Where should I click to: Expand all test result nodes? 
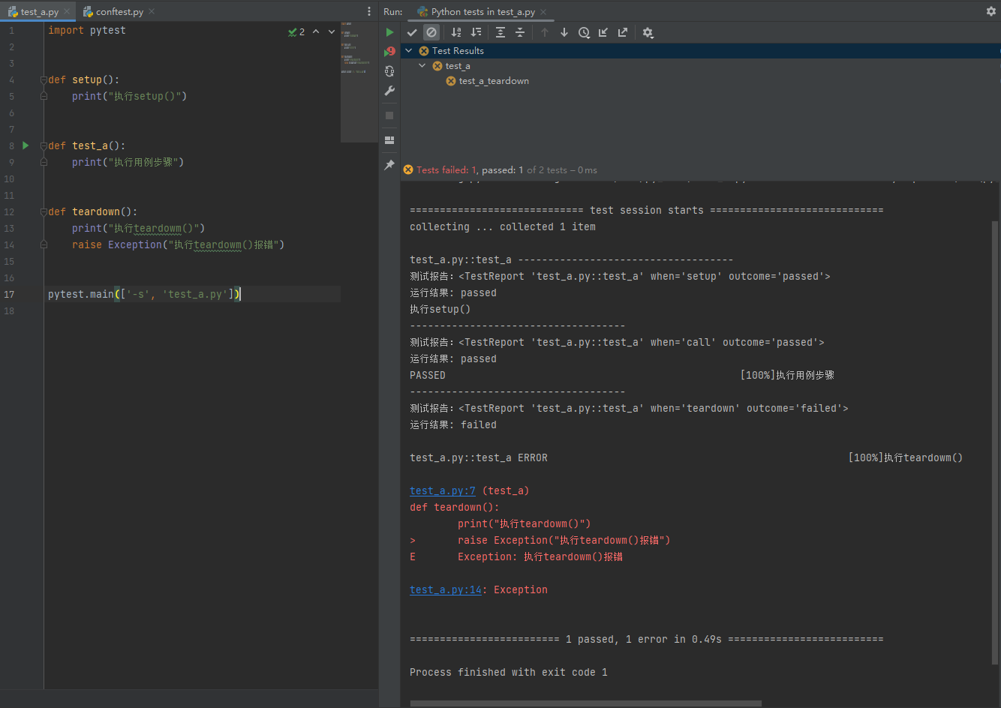pos(501,32)
